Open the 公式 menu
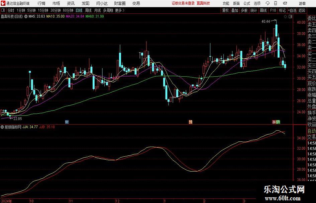This screenshot has width=316, height=203. point(247,3)
